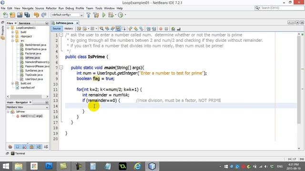Click the Debug Project icon
Screen dimensions: 305x171
coord(111,15)
